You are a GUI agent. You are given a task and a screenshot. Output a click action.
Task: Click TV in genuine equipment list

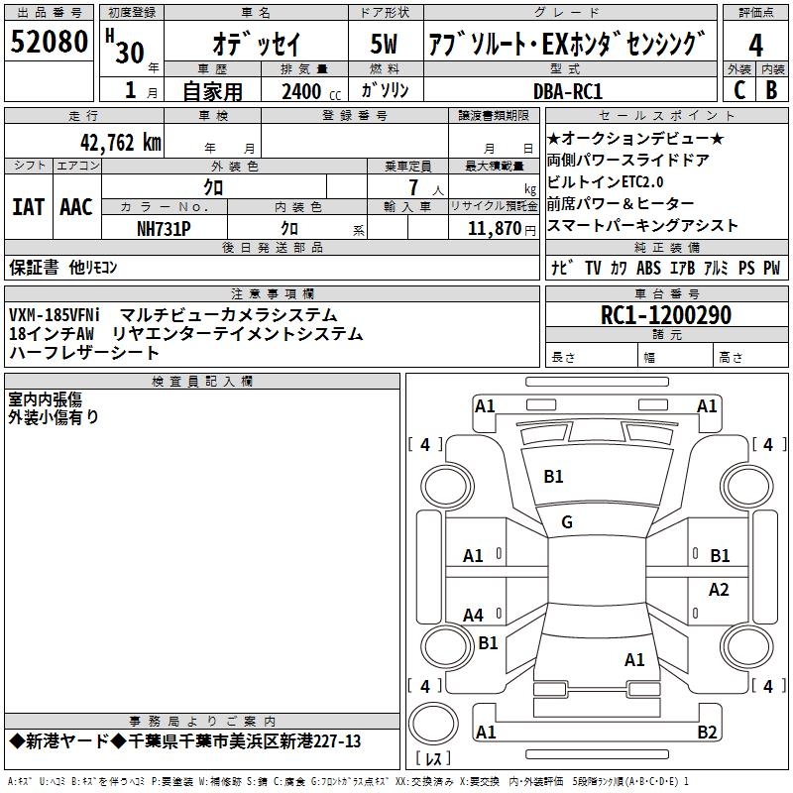(593, 268)
